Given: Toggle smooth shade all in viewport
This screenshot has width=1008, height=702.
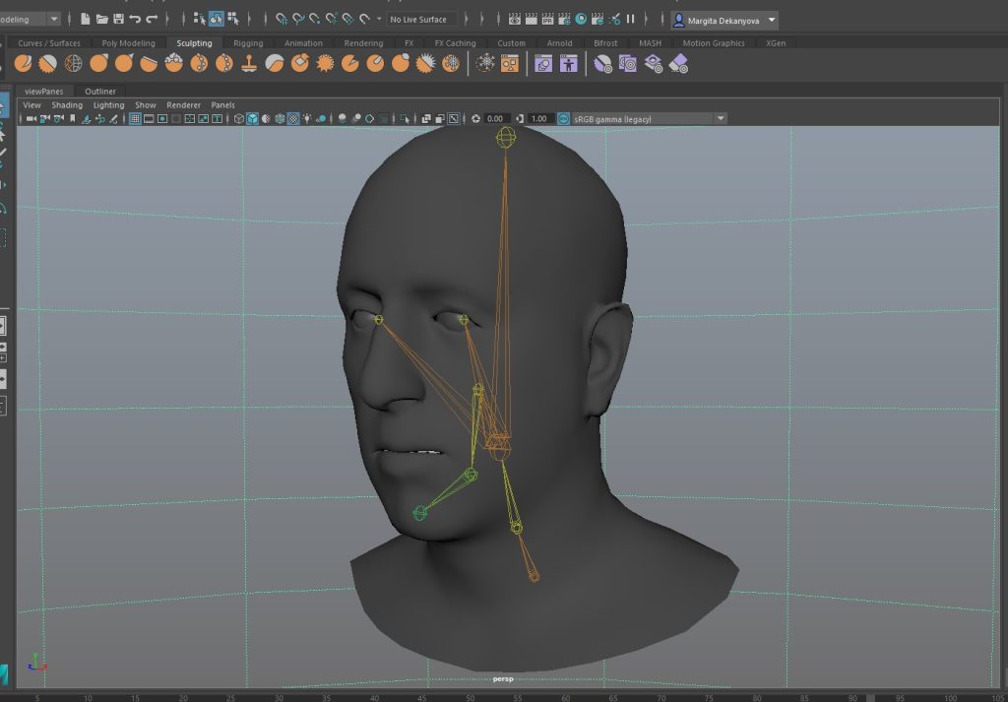Looking at the screenshot, I should coord(252,118).
